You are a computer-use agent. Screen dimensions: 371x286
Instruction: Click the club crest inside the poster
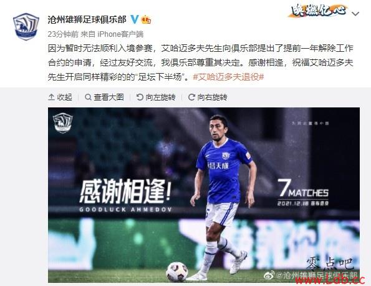tap(63, 122)
